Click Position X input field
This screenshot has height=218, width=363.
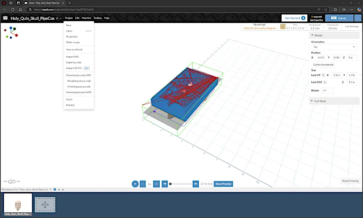[x=321, y=58]
